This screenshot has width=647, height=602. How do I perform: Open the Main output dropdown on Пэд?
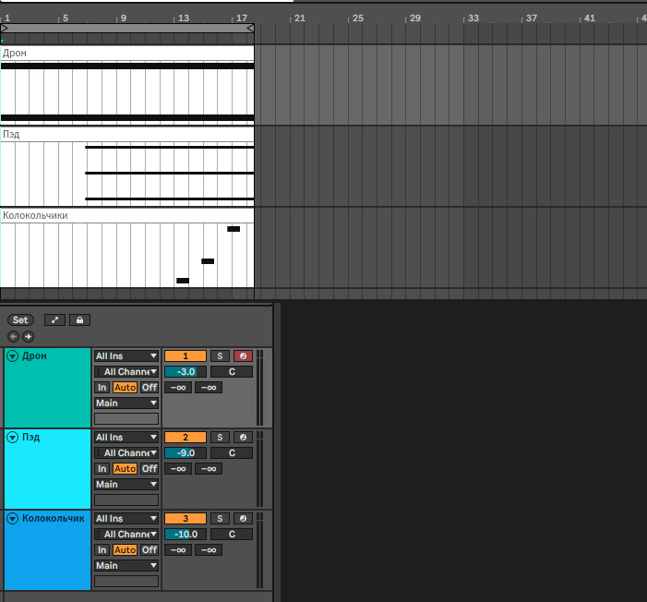(126, 485)
